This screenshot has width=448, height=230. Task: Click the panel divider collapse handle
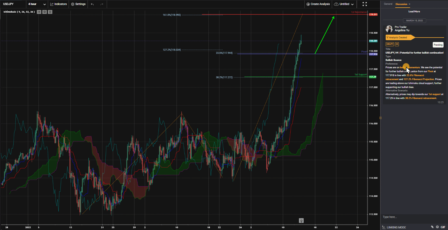[x=380, y=118]
